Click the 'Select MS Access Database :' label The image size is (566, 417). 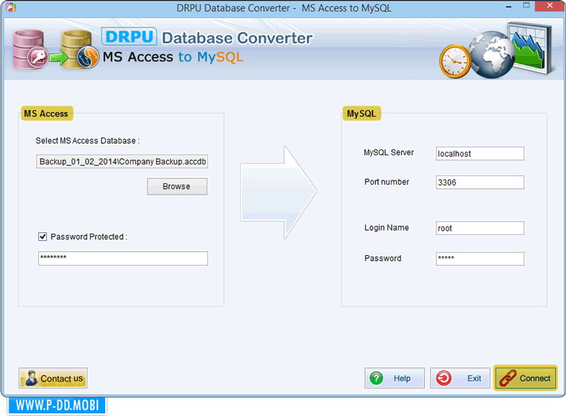click(87, 141)
